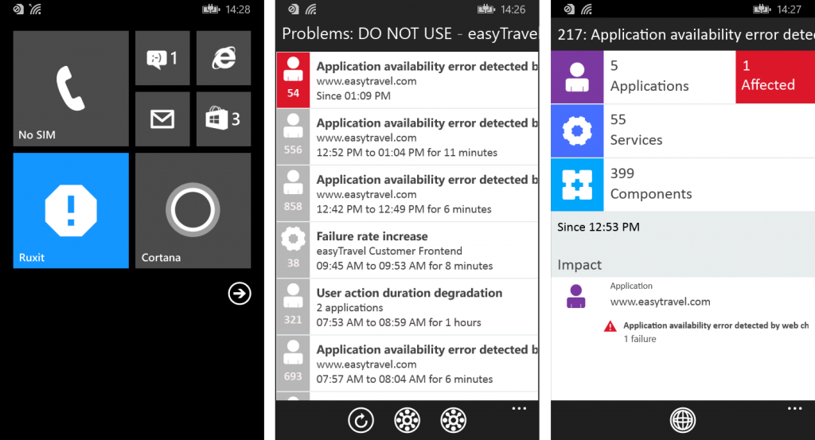Select the grey problem icon numbered 858

[x=293, y=193]
